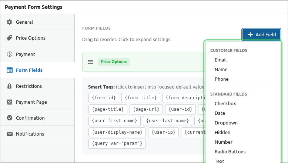Click the Restrictions lock icon
This screenshot has width=288, height=163.
(x=9, y=86)
